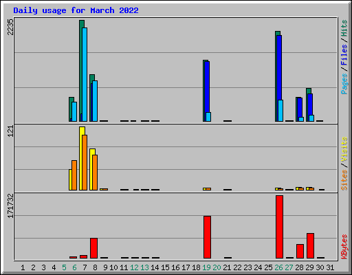The width and height of the screenshot is (352, 275).
Task: Click green weekend day label 20
Action: pos(217,267)
